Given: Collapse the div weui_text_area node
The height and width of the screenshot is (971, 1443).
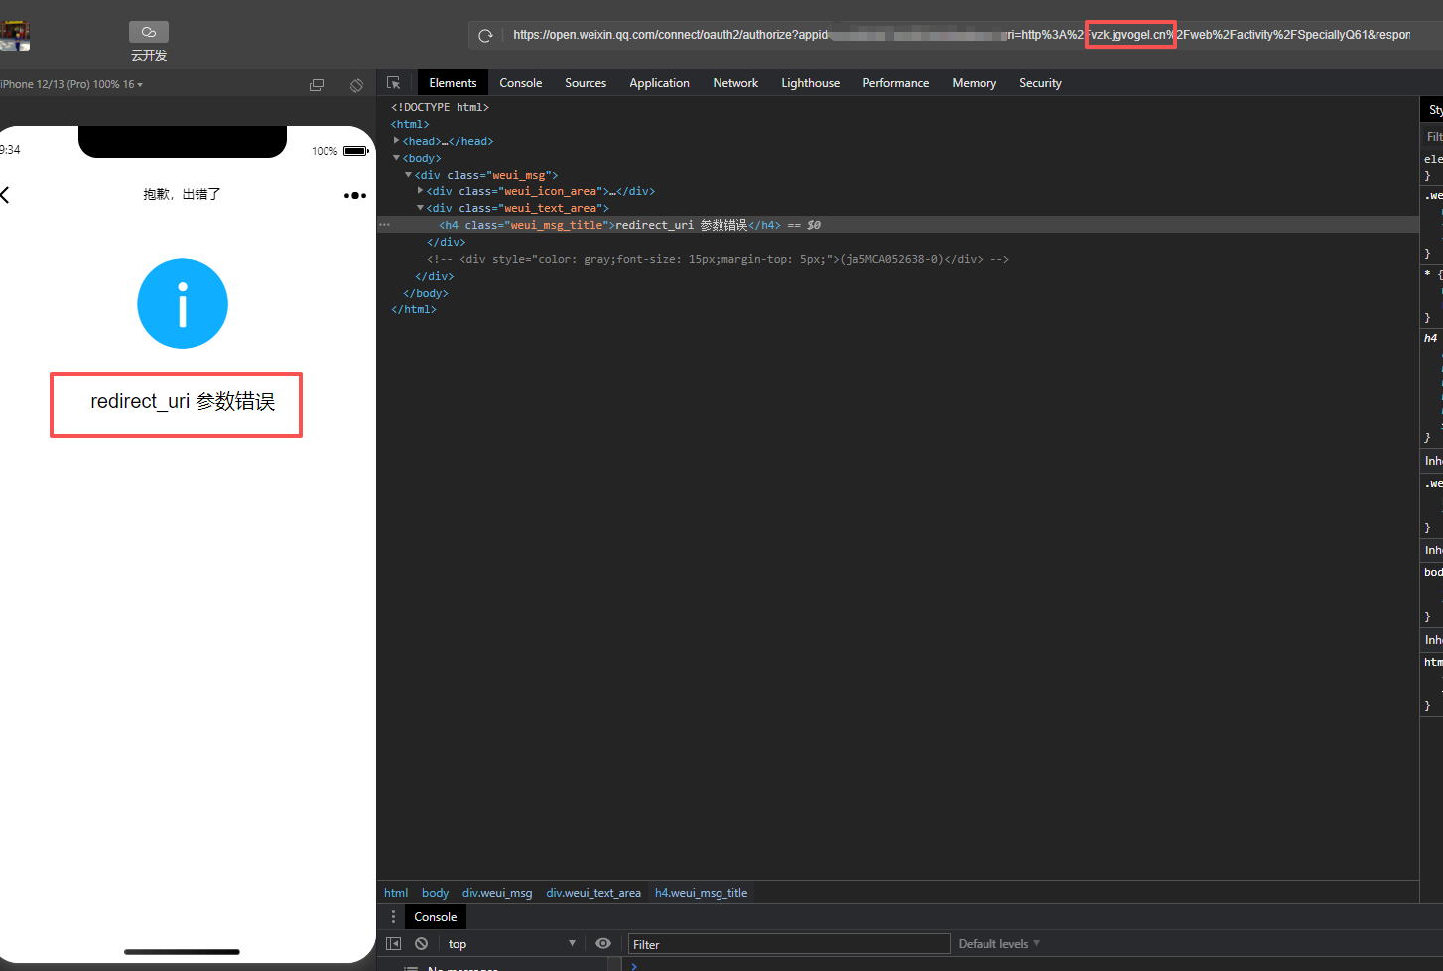Looking at the screenshot, I should pyautogui.click(x=421, y=208).
